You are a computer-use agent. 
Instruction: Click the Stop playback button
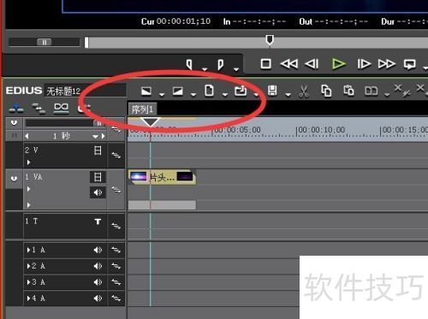click(x=265, y=64)
